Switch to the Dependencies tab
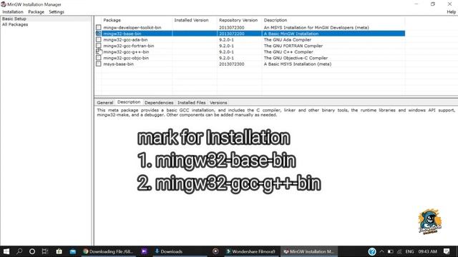This screenshot has height=257, width=458. [159, 103]
